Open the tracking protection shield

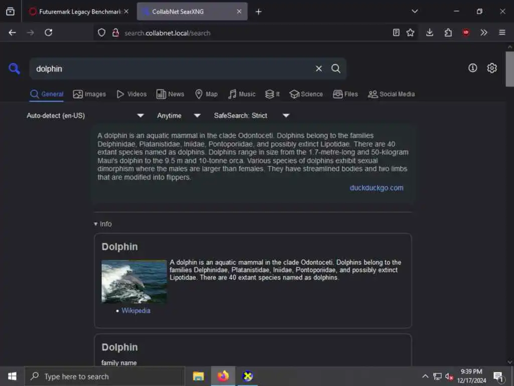click(101, 33)
